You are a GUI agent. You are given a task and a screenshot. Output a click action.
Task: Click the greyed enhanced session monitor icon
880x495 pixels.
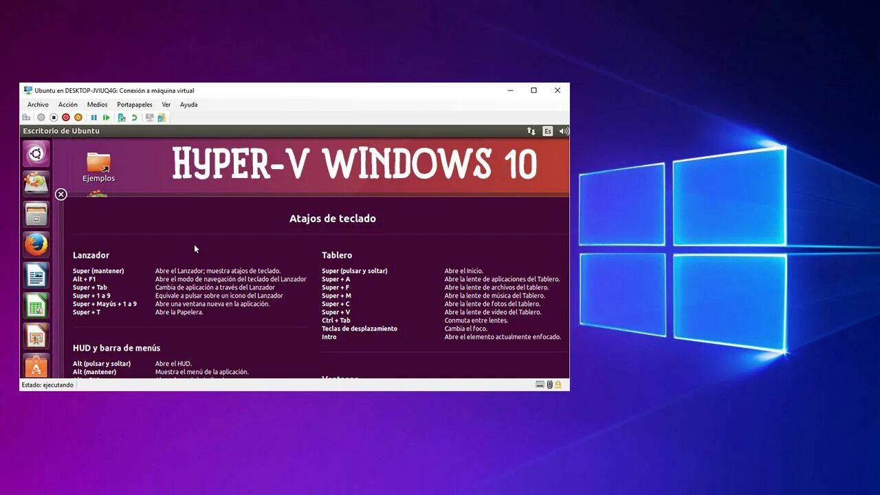coord(149,118)
